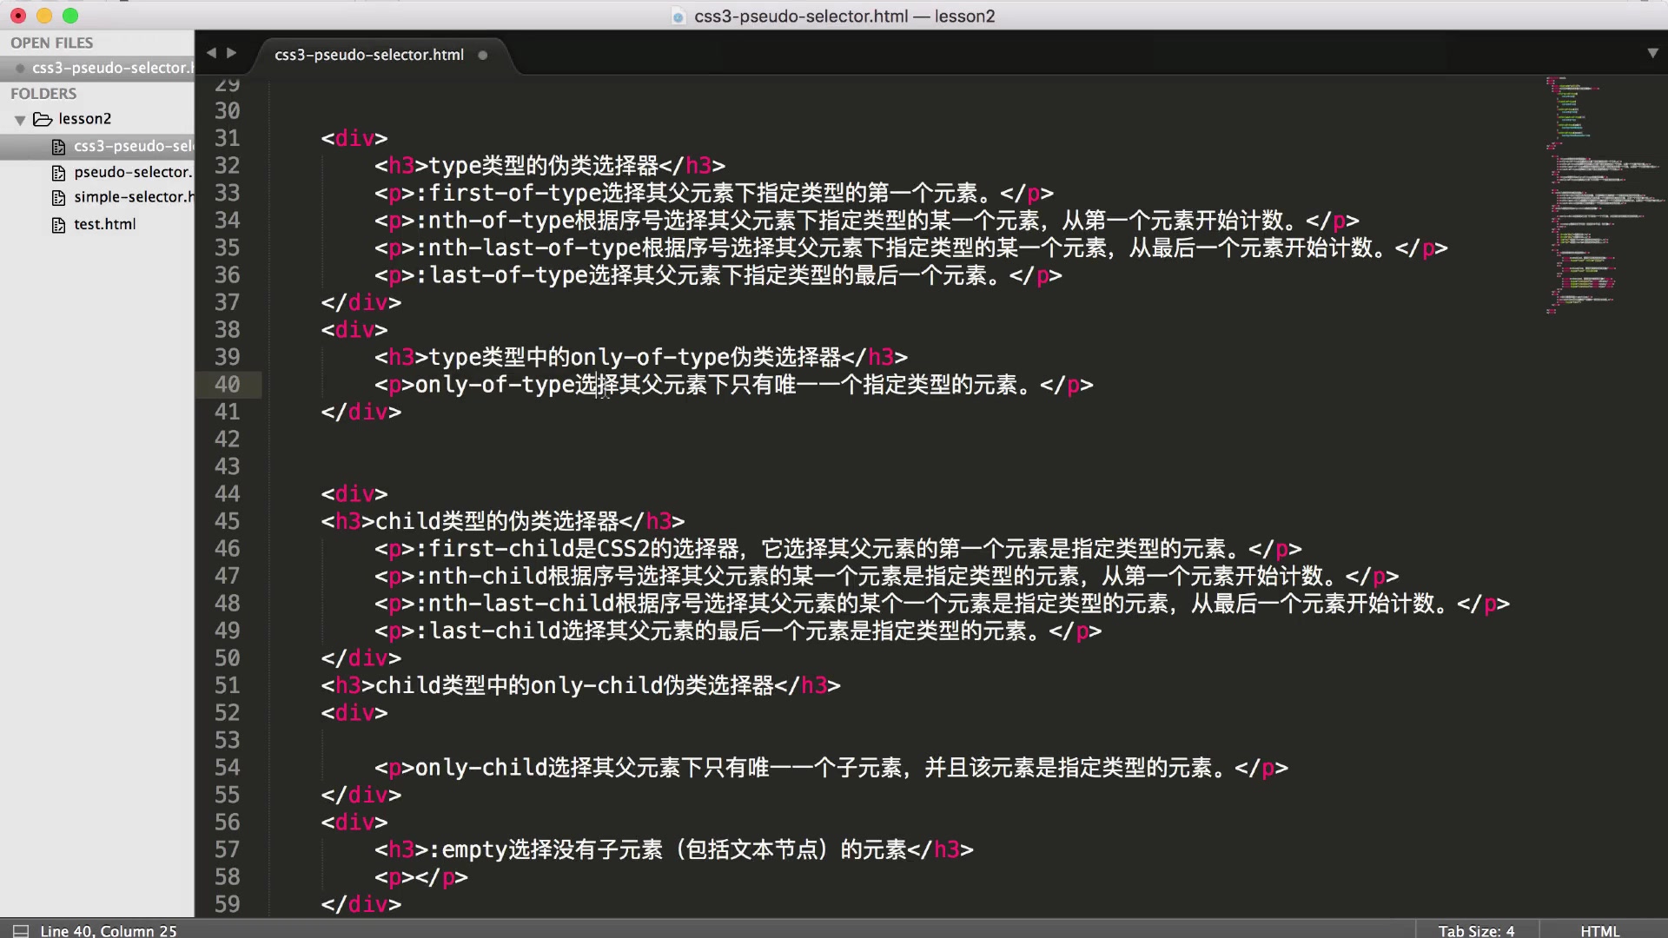Click the :nth-last-of-type text on line 35
The height and width of the screenshot is (938, 1668).
(527, 248)
